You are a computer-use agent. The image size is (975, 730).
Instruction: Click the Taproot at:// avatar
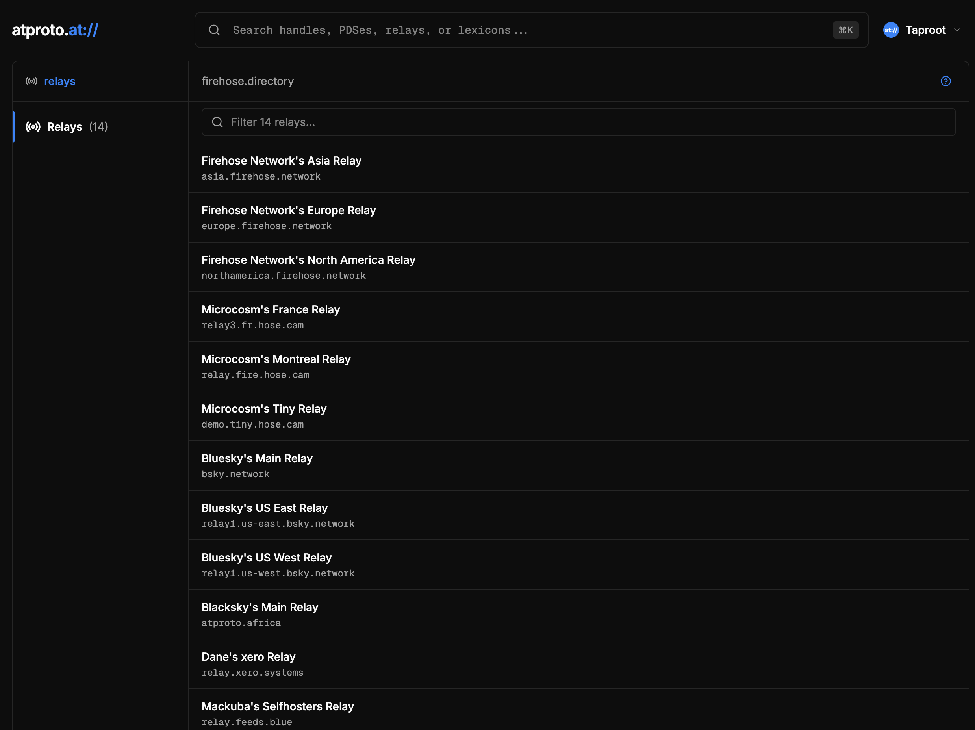pos(890,30)
